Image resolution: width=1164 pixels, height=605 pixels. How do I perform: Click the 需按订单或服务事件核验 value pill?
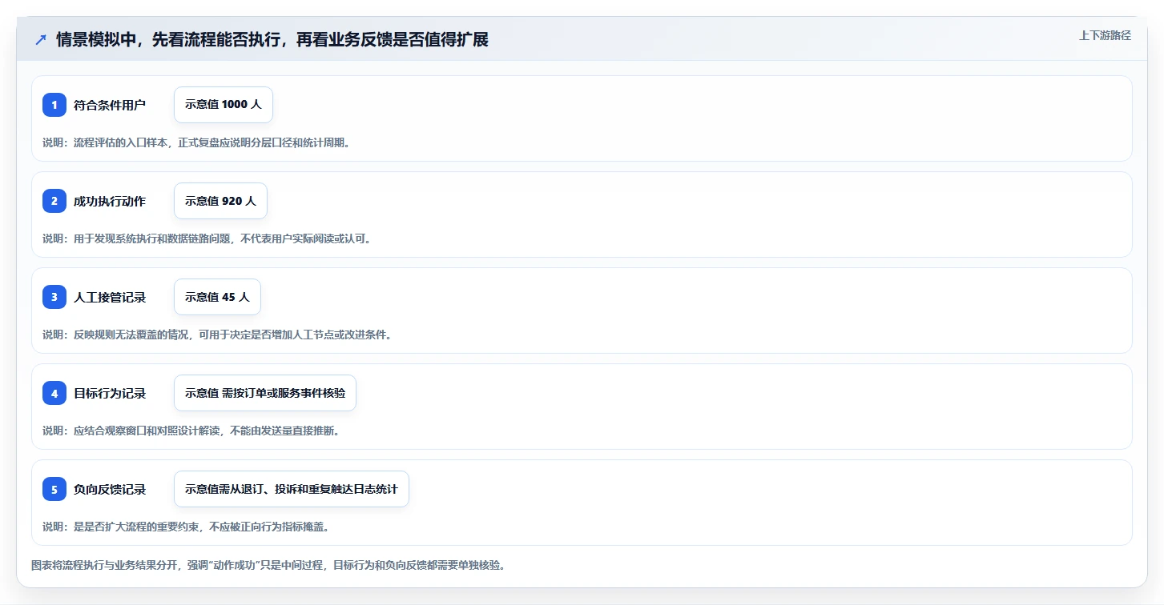point(265,393)
